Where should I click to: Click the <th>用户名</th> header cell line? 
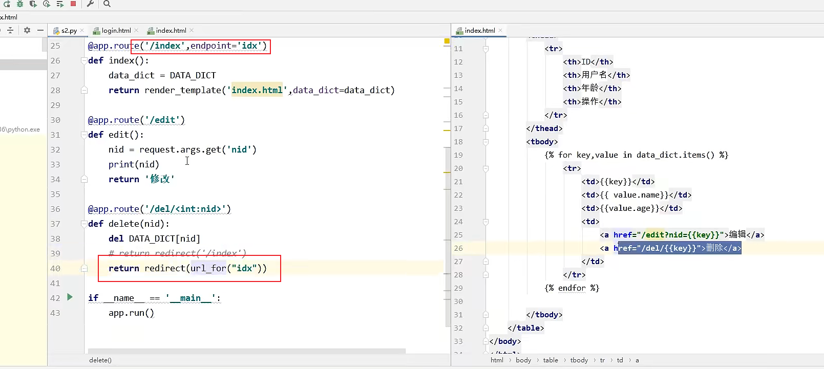tap(597, 75)
